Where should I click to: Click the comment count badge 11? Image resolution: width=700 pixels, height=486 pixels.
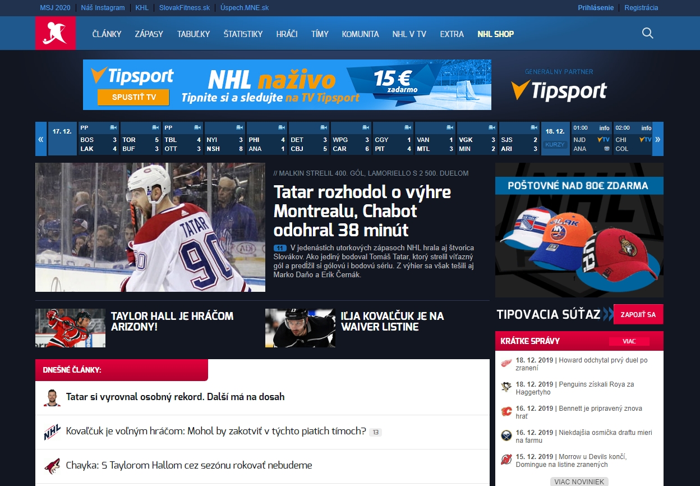coord(280,248)
